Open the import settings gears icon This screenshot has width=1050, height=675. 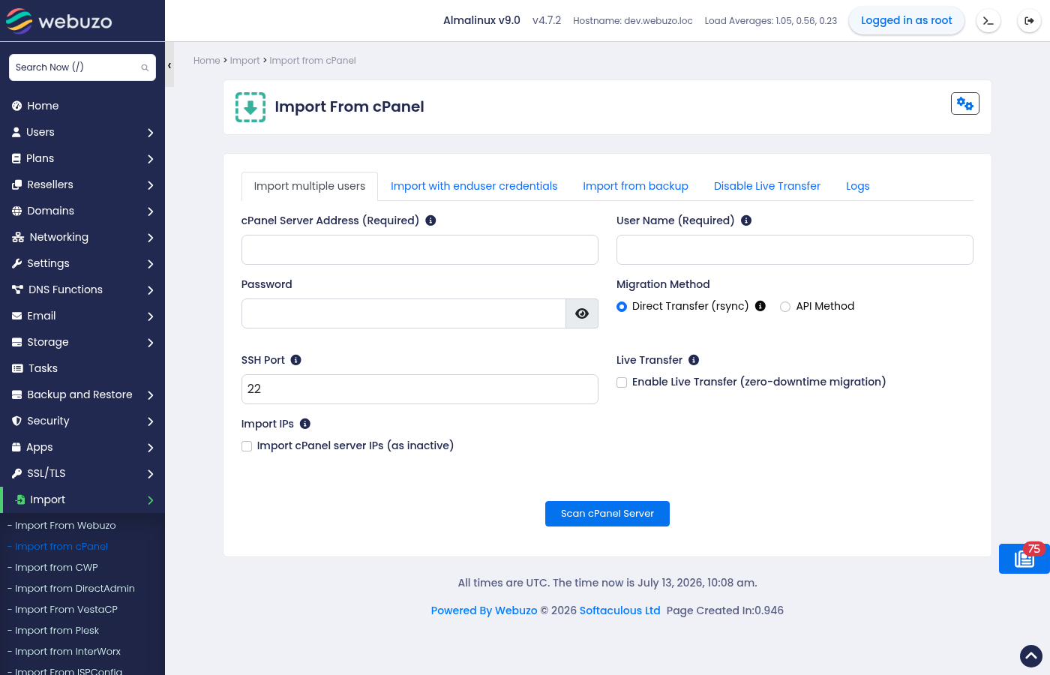tap(965, 103)
